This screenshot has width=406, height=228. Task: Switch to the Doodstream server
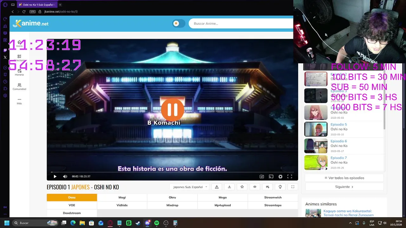tap(72, 213)
